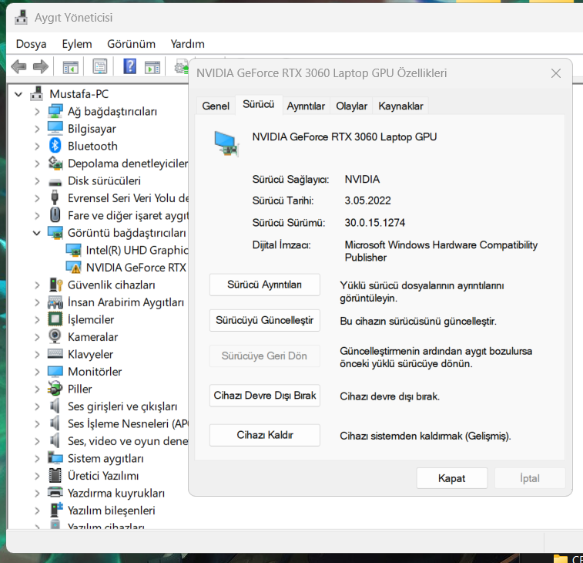Select the Yazdırma kuyrukları printer icon
The width and height of the screenshot is (583, 563).
coord(55,493)
